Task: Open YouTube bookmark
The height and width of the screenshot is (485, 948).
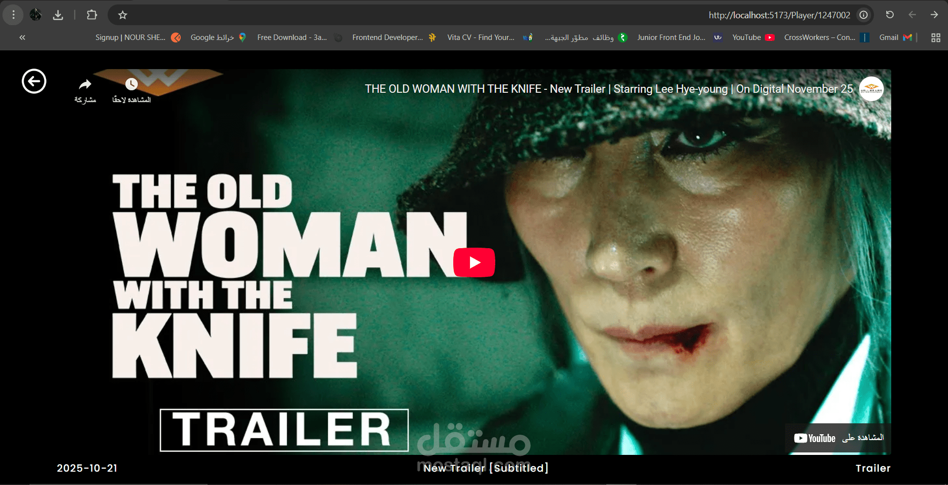Action: click(753, 37)
